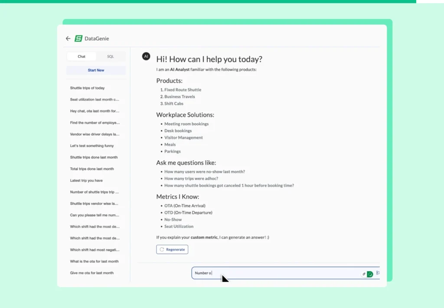444x308 pixels.
Task: Click the Regenerate button
Action: coord(172,250)
